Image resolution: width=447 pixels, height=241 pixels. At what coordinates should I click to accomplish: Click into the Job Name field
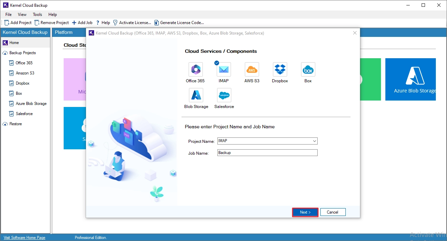[x=268, y=153]
